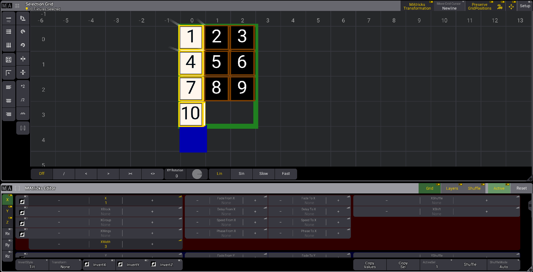Viewport: 533px width, 272px height.
Task: Toggle the InvertX option
Action: point(99,265)
